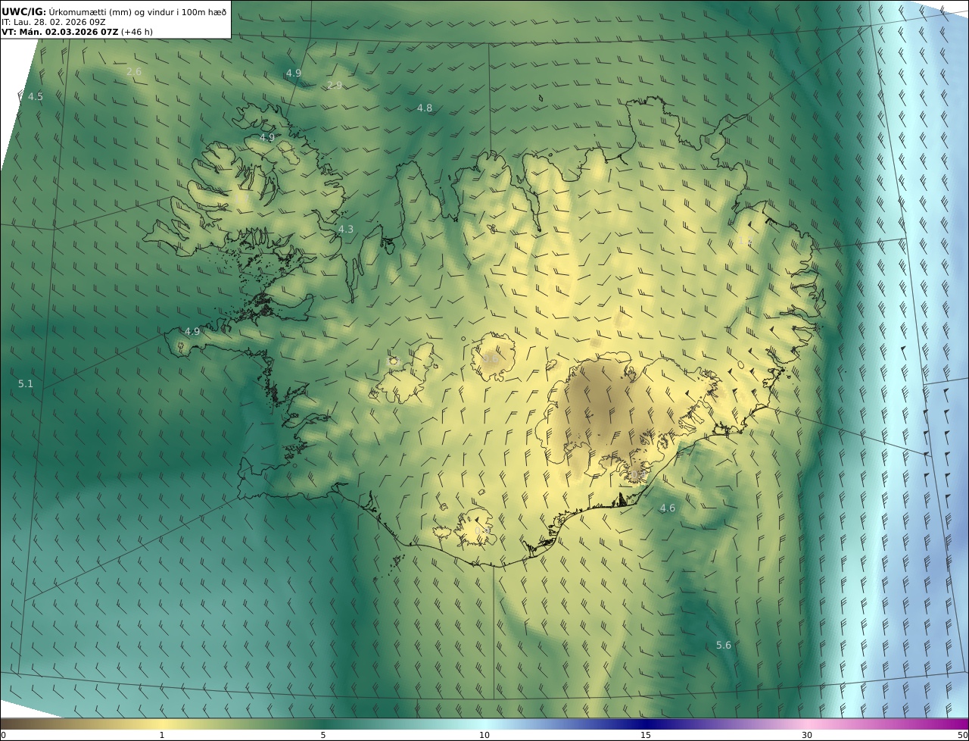Select the "(+46 h)" forecast offset text
969x741 pixels.
pyautogui.click(x=138, y=32)
